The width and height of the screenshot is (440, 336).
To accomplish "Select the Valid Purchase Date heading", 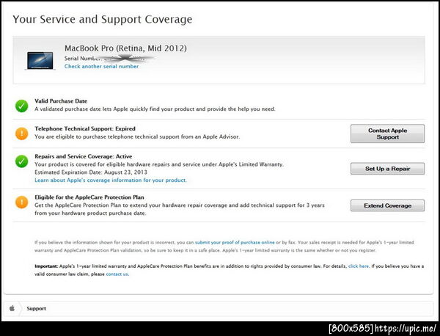I will point(61,101).
